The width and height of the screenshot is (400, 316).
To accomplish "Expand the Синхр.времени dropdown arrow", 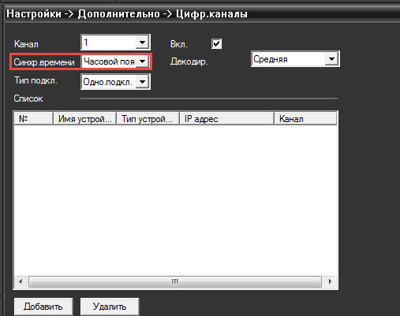I will 142,61.
